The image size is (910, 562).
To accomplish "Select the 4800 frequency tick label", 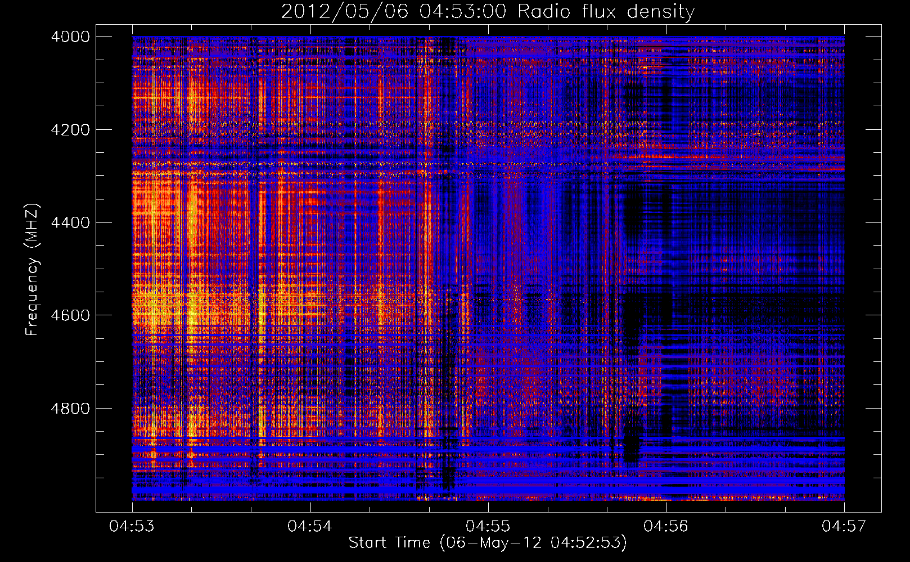I will click(x=70, y=409).
